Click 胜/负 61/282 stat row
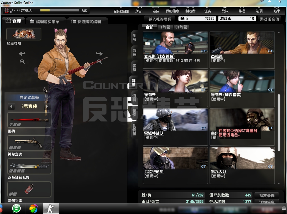The image size is (287, 214). coord(172,195)
